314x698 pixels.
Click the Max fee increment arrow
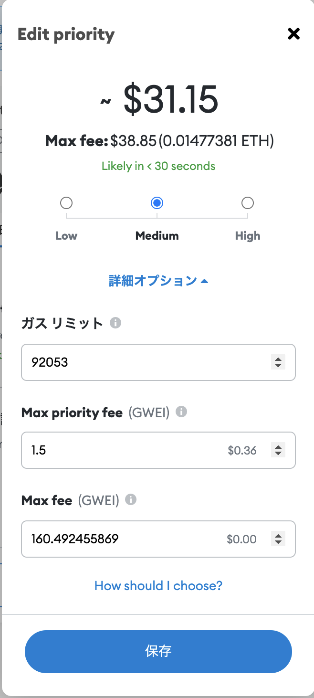[278, 536]
